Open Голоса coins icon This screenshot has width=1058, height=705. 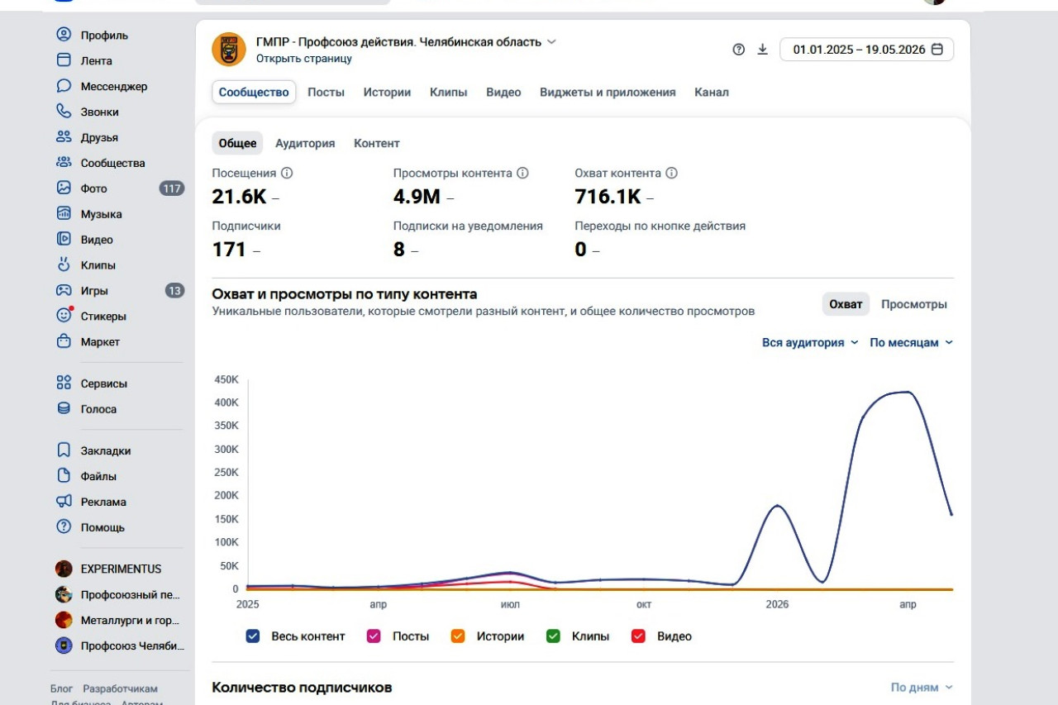[64, 409]
